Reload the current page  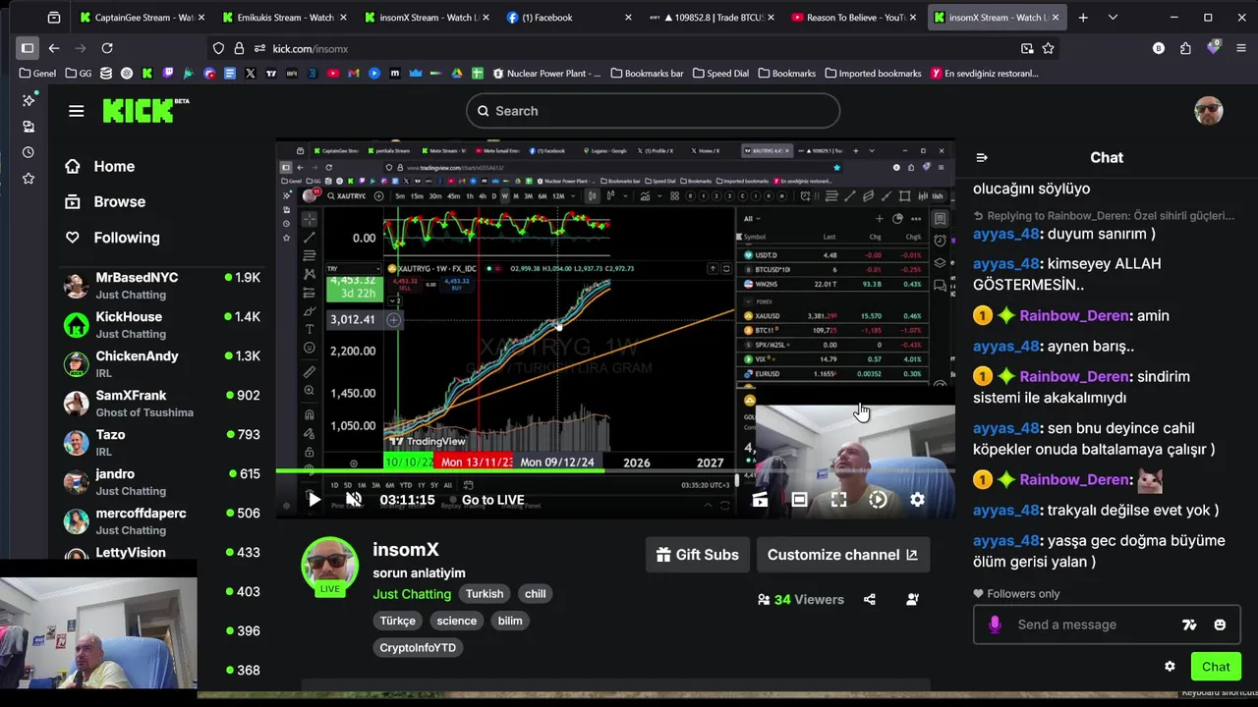(107, 48)
